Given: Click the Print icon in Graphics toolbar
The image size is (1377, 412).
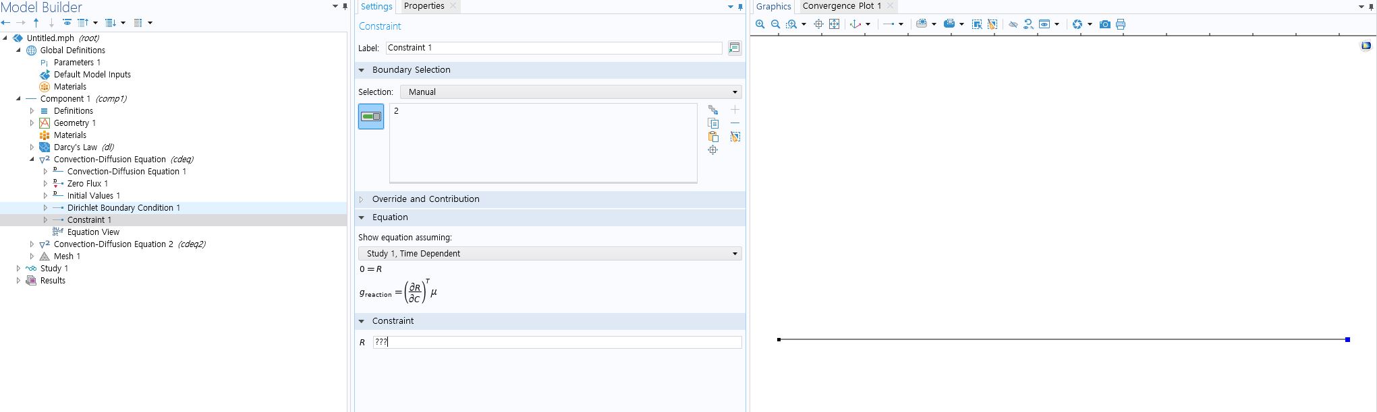Looking at the screenshot, I should 1121,24.
